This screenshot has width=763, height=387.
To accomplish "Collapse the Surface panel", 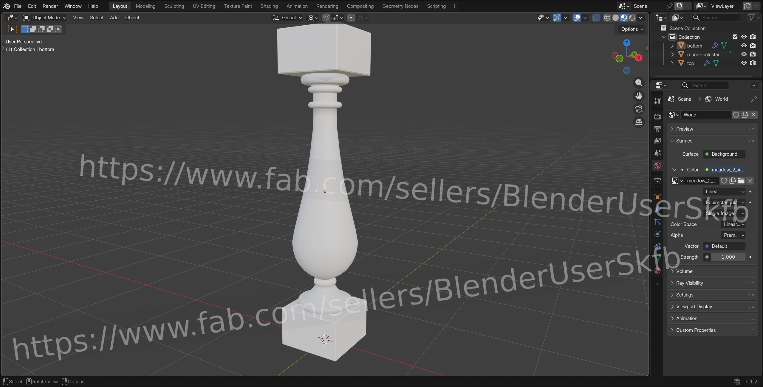I will [x=712, y=141].
